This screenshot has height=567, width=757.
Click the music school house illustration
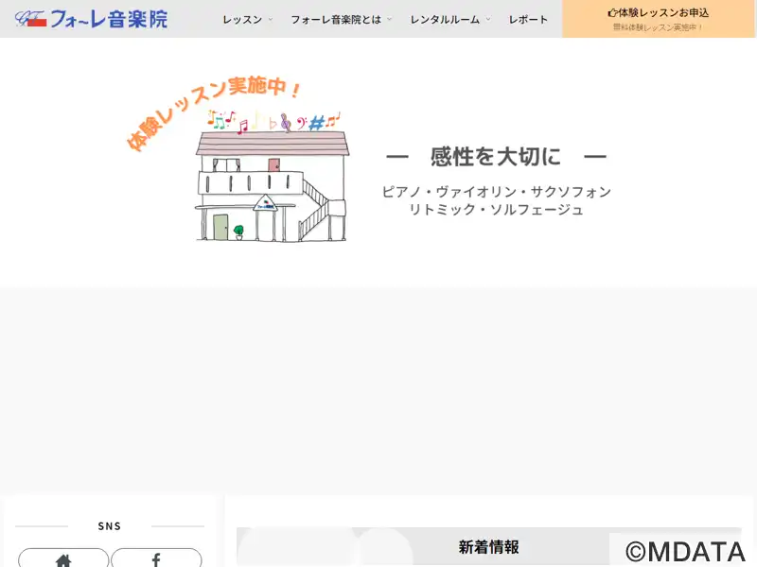point(272,177)
